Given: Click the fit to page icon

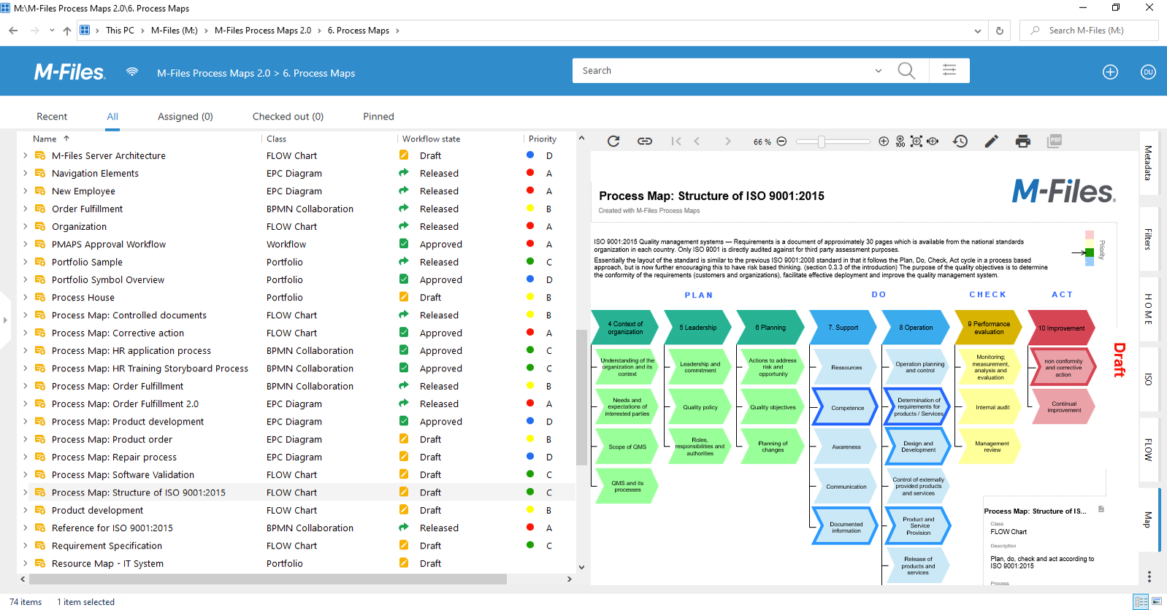Looking at the screenshot, I should tap(917, 142).
